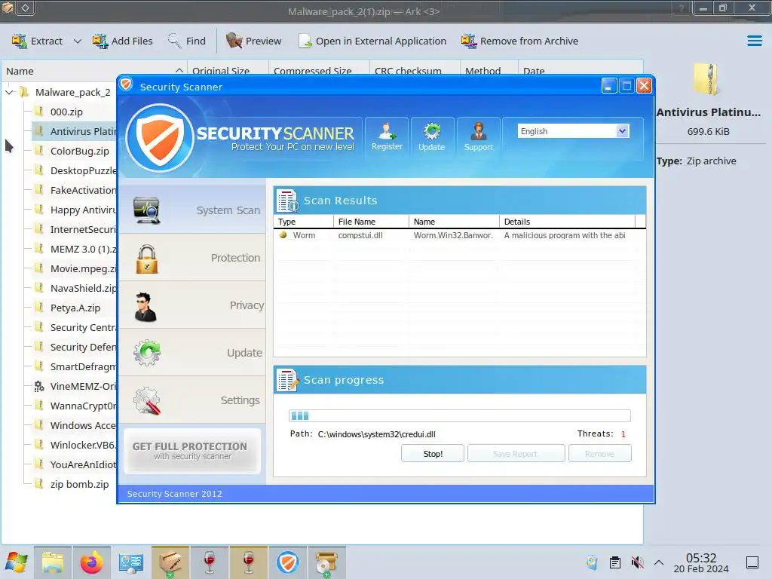Open the Update section in sidebar
Viewport: 772px width, 579px height.
tap(192, 353)
